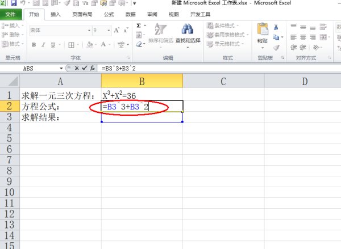Image resolution: width=341 pixels, height=249 pixels.
Task: Open 条件格式 (Conditional Formatting)
Action: 223,26
